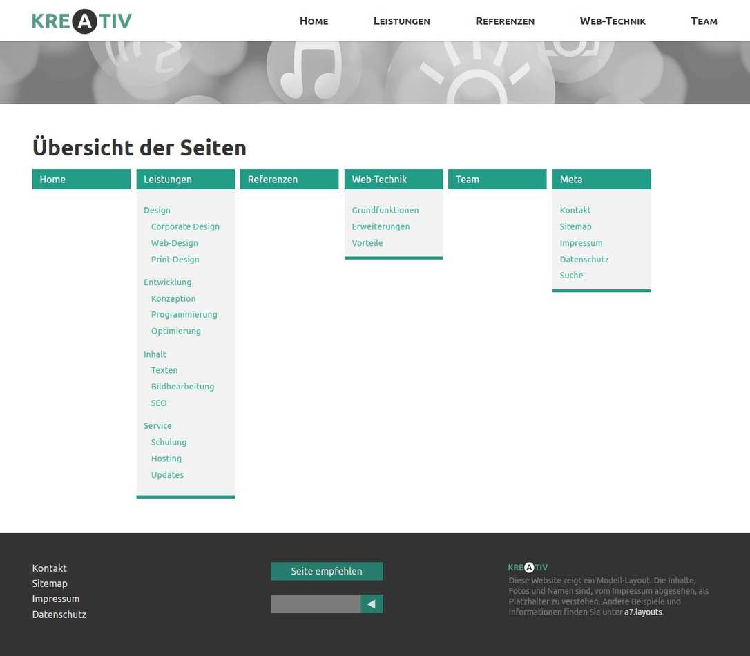Open the Corporate Design page link
This screenshot has height=656, width=750.
[185, 226]
